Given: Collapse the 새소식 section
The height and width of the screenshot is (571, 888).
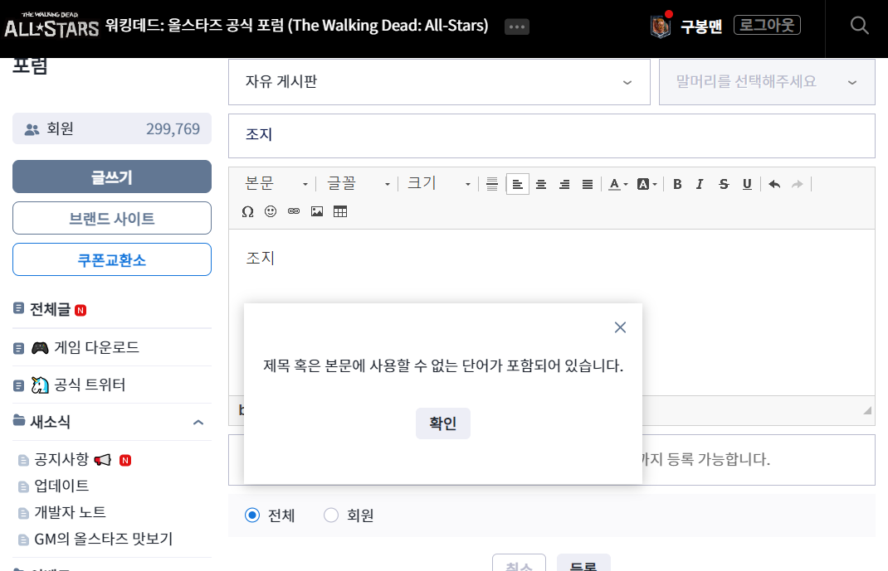Looking at the screenshot, I should point(198,423).
